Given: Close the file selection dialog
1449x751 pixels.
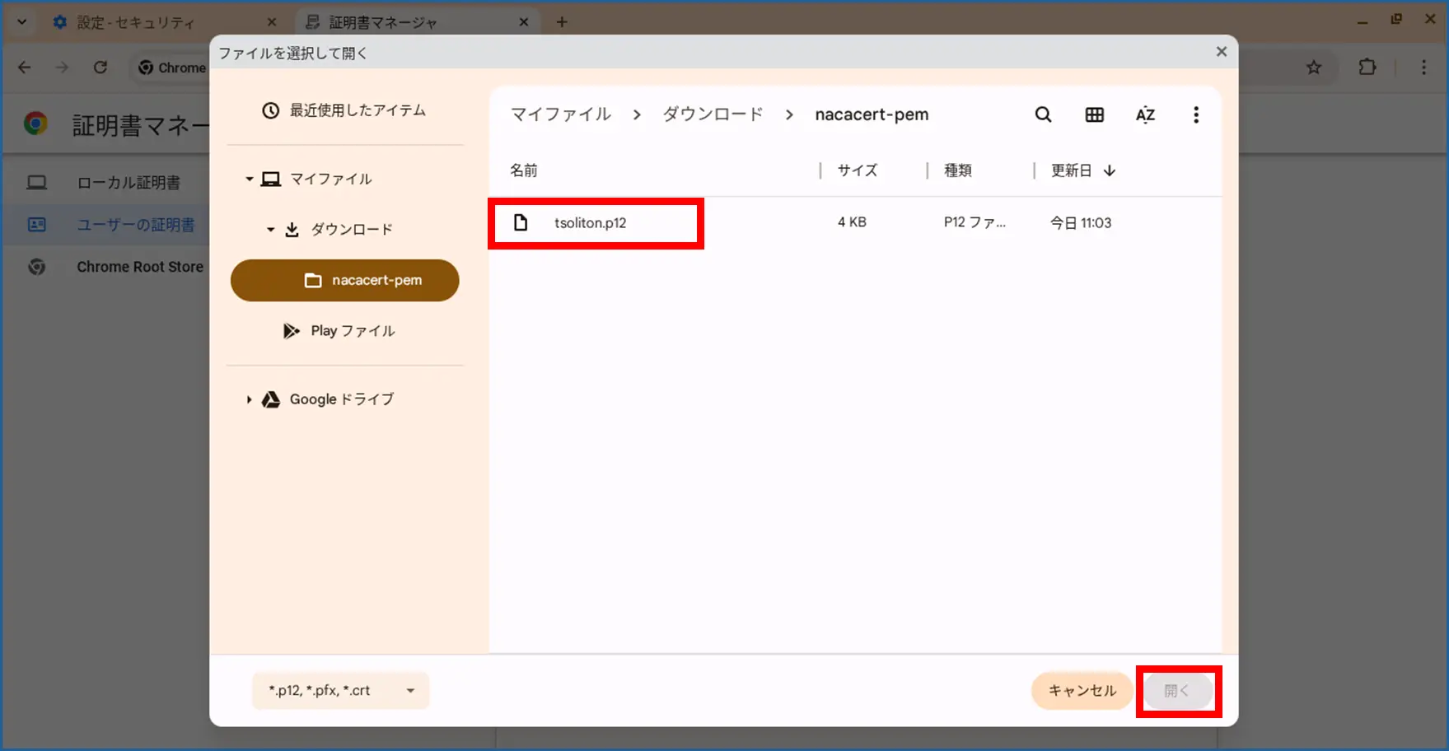Looking at the screenshot, I should click(x=1221, y=52).
